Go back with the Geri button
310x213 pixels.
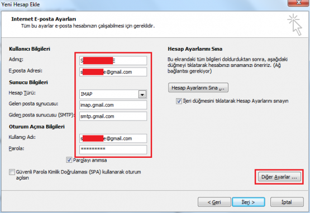click(214, 202)
